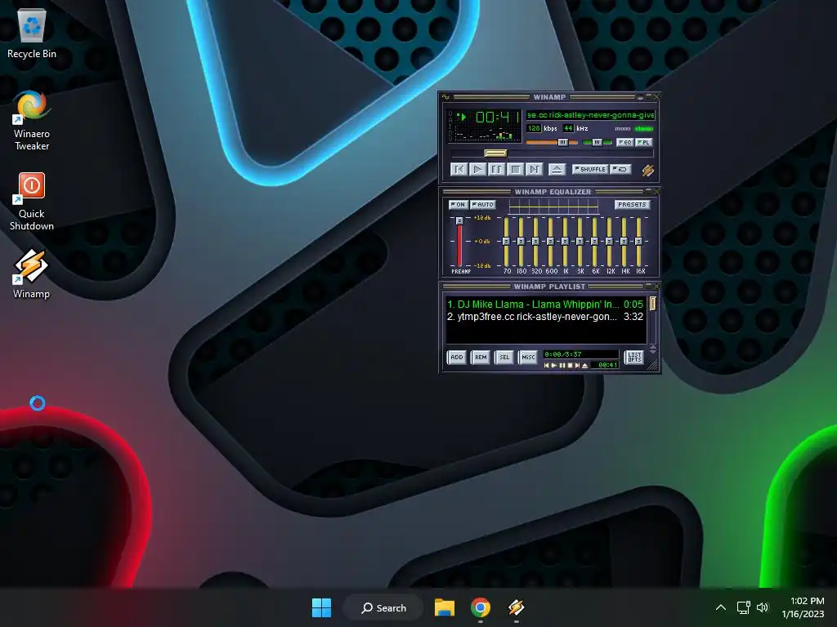Toggle the SHUFFLE button
The image size is (837, 627).
point(590,169)
